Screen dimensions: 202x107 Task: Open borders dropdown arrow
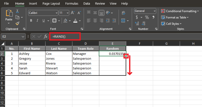(59, 21)
